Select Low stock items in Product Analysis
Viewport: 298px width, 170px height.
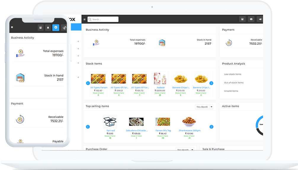click(233, 74)
